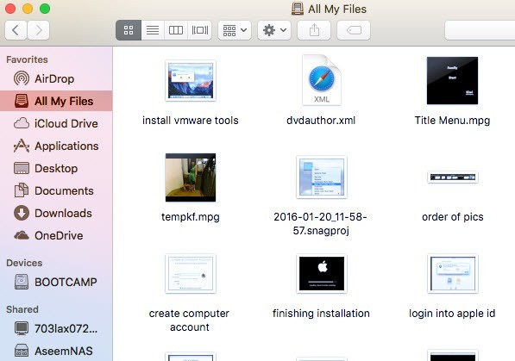
Task: Click the 'order of pics' file name
Action: [453, 217]
